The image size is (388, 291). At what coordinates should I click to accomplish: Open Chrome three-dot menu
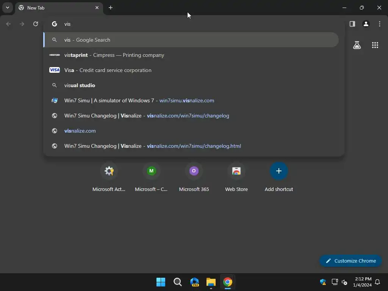click(x=380, y=24)
